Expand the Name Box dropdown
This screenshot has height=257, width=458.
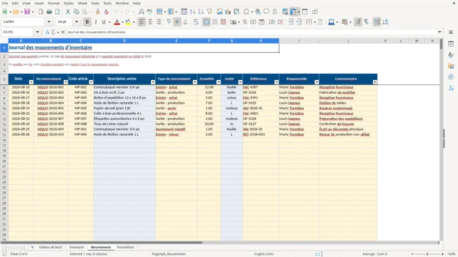(x=38, y=32)
